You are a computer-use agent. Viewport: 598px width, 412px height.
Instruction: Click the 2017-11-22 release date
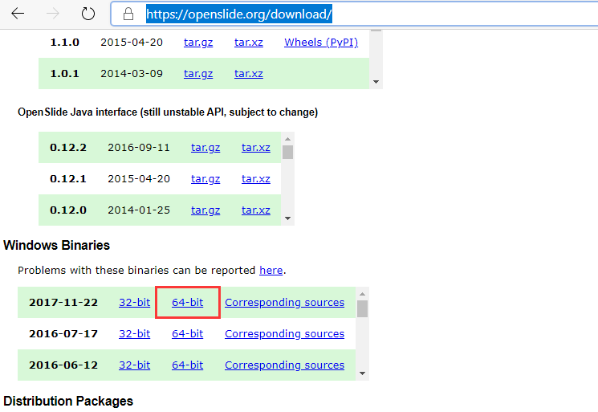[x=63, y=302]
